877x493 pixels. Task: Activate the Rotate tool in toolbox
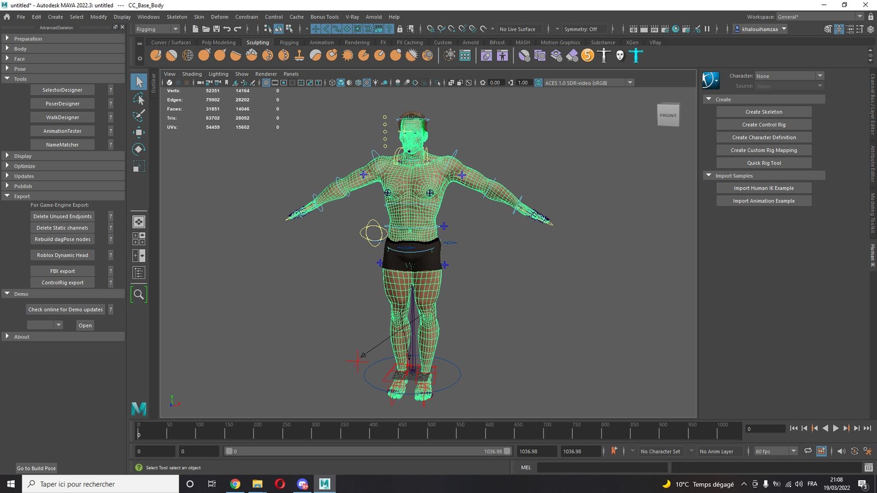[139, 149]
